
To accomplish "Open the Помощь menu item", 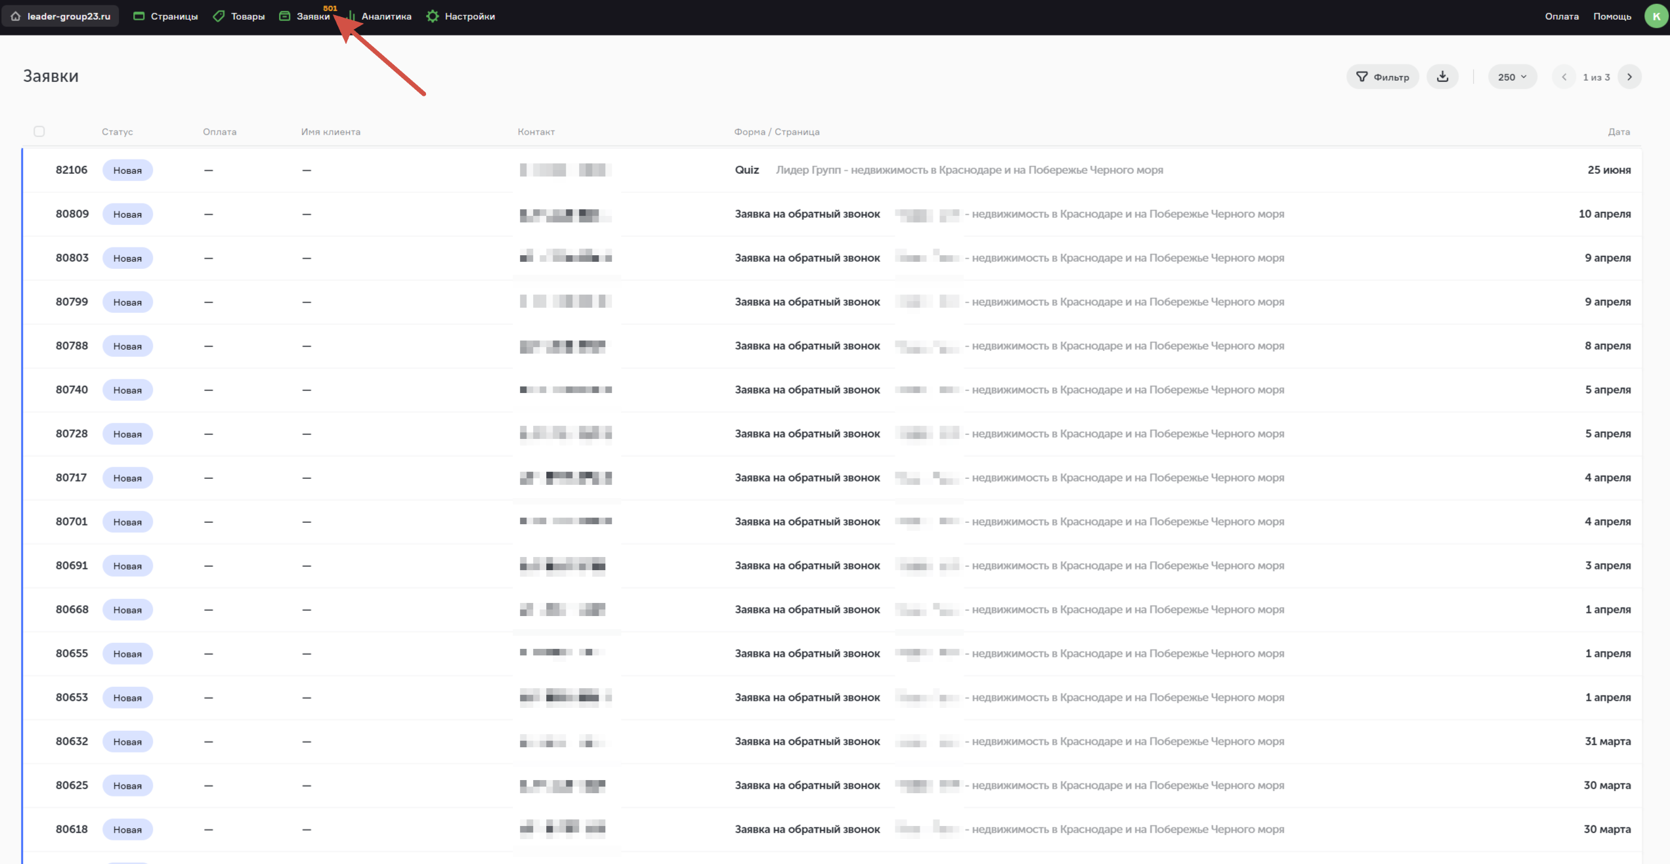I will (1612, 16).
